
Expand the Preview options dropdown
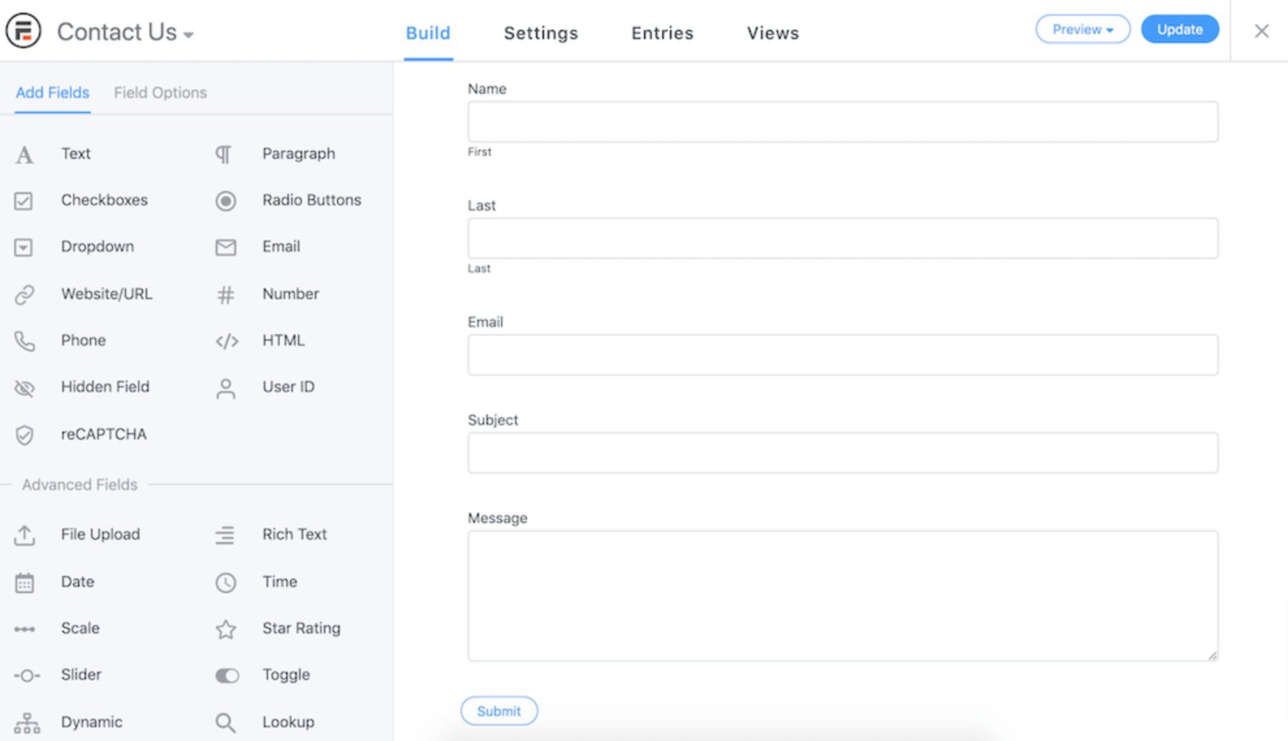[1083, 29]
